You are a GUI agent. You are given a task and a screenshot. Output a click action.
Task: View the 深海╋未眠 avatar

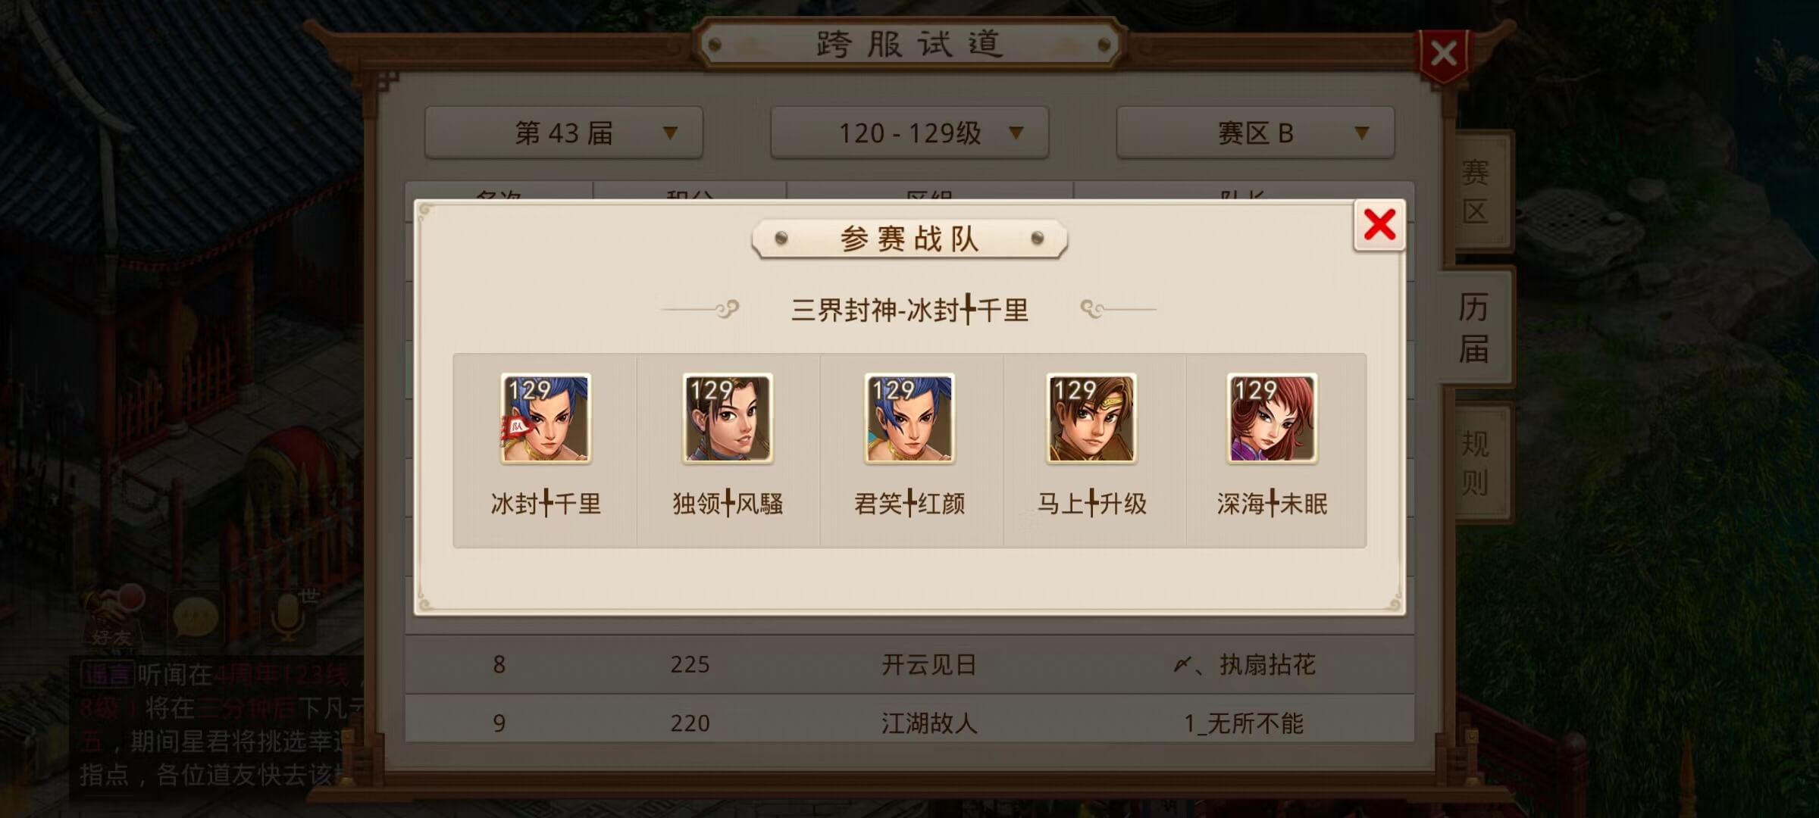[x=1273, y=418]
